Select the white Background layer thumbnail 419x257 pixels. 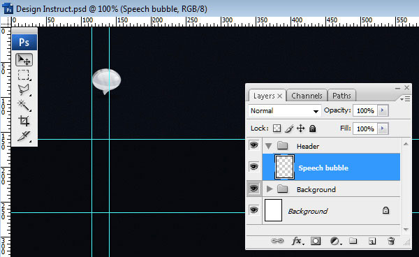point(273,210)
